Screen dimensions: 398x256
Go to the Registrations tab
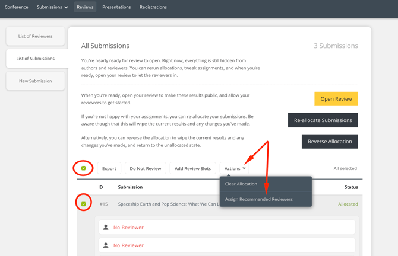153,7
